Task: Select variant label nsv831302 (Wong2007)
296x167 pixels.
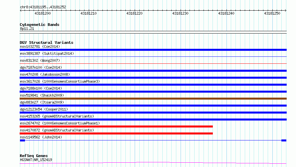Action: [40, 60]
